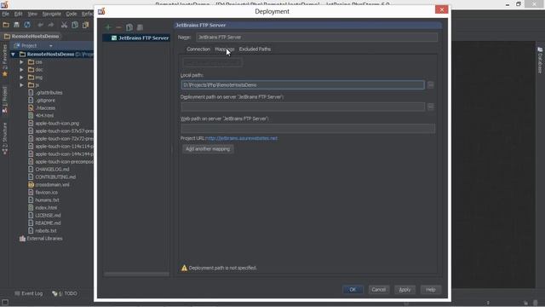
Task: Focus the Deployment path on server field
Action: [x=302, y=107]
